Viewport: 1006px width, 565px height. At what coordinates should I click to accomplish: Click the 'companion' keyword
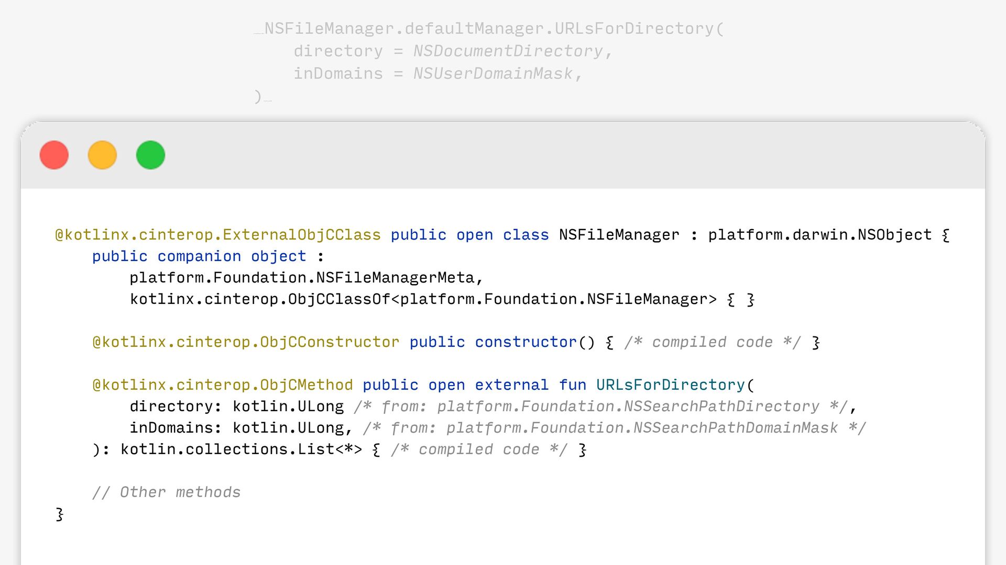[x=199, y=256]
